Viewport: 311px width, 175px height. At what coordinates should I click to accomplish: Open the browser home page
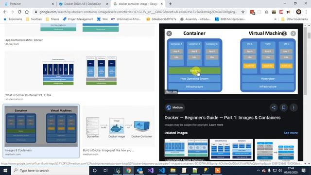click(x=27, y=12)
